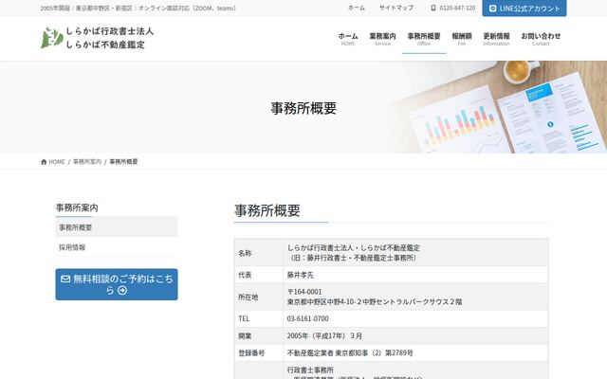Click the LINE icon in the blue button
607x379 pixels.
(492, 9)
